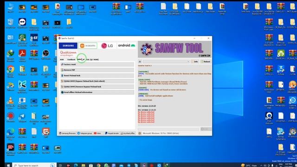Click the Recycle Bin desktop icon
The height and width of the screenshot is (167, 297).
[11, 24]
